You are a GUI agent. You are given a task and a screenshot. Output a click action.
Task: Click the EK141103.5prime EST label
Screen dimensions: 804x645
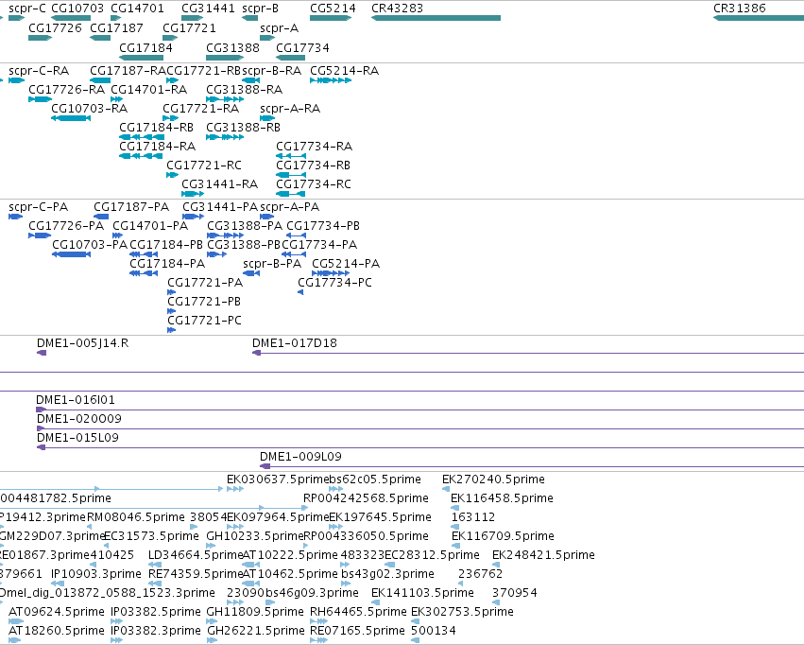(422, 594)
